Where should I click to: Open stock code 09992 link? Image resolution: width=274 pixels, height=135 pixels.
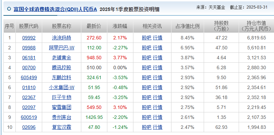click(29, 38)
